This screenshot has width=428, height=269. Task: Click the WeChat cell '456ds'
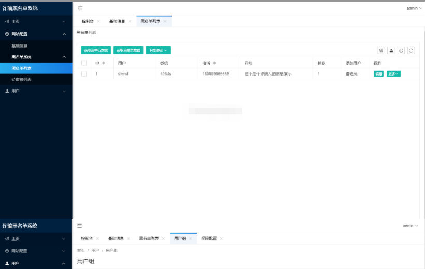(x=166, y=74)
